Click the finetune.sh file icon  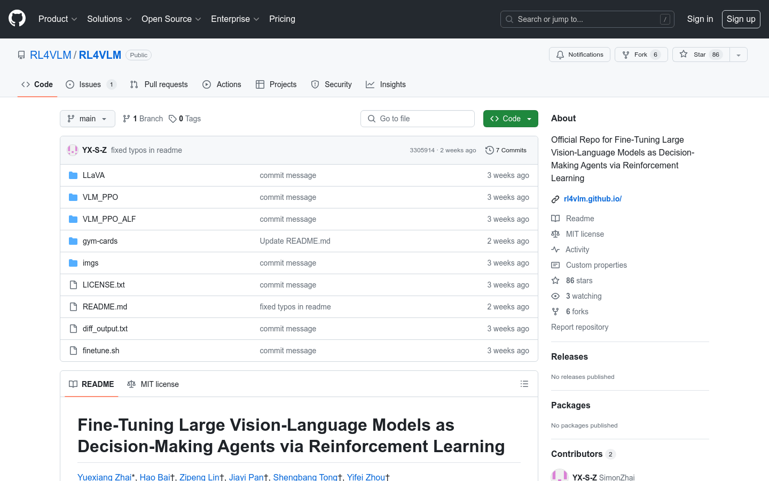click(73, 351)
